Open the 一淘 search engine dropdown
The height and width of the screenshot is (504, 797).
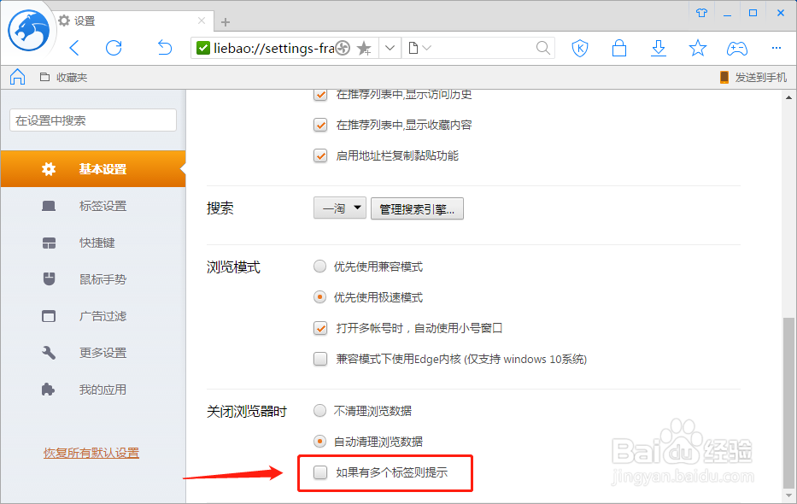pyautogui.click(x=339, y=208)
